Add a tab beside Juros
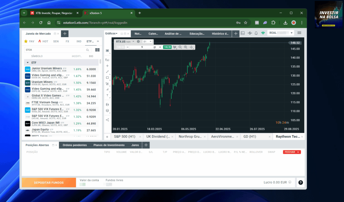This screenshot has height=202, width=344. coord(146,145)
